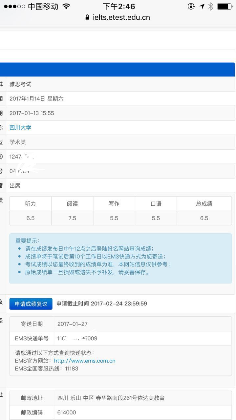
Task: Tap the signal strength dots
Action: click(x=14, y=7)
